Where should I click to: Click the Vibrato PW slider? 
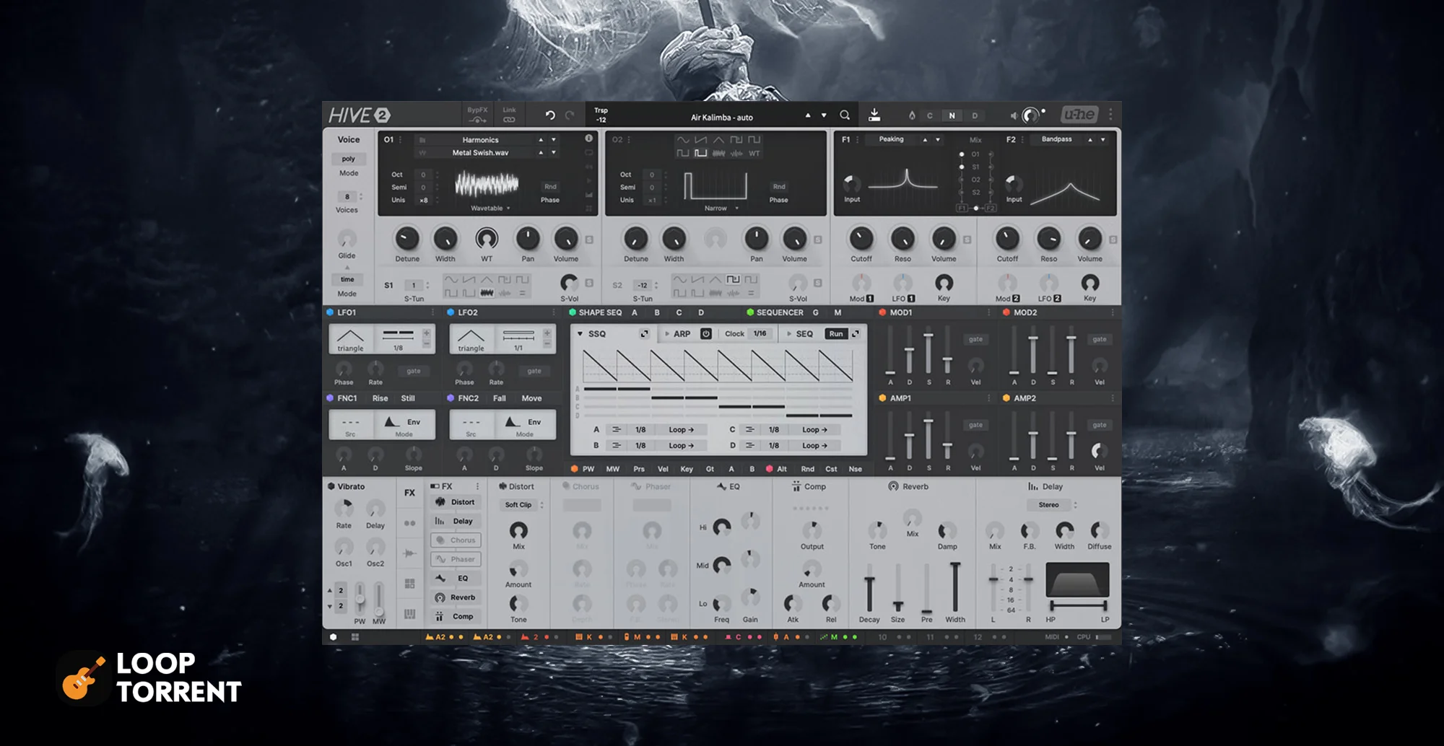(360, 598)
